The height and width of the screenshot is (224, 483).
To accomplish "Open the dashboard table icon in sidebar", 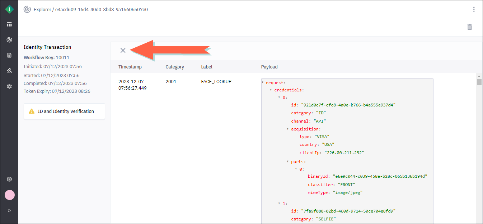I will [9, 24].
